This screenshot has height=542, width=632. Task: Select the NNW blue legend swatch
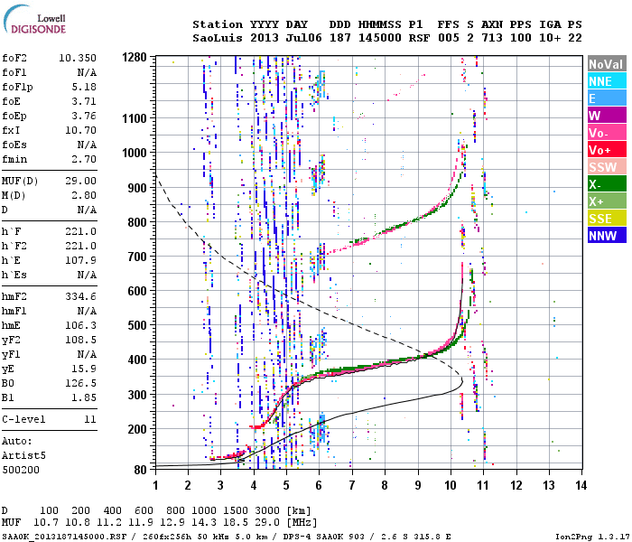tap(607, 236)
